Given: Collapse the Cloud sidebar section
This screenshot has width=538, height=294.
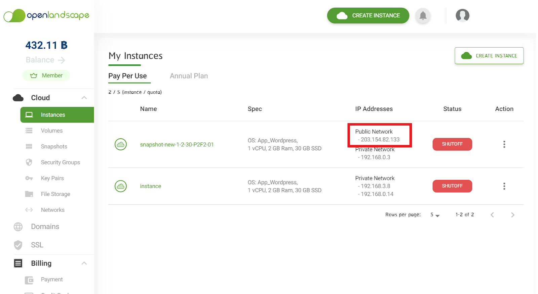Looking at the screenshot, I should click(84, 98).
